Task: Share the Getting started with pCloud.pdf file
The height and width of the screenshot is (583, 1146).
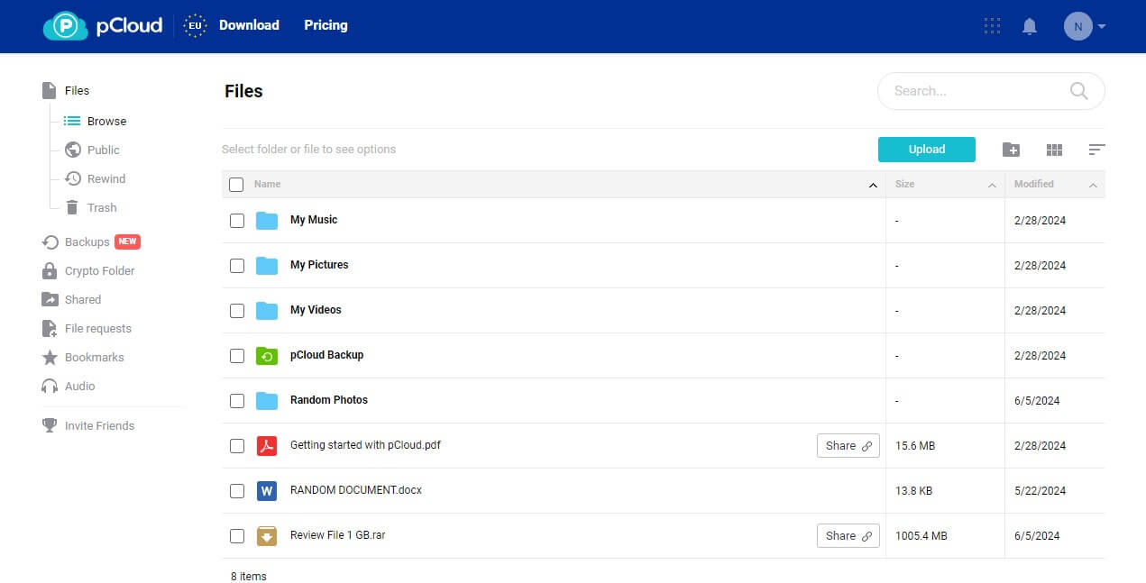Action: click(848, 446)
